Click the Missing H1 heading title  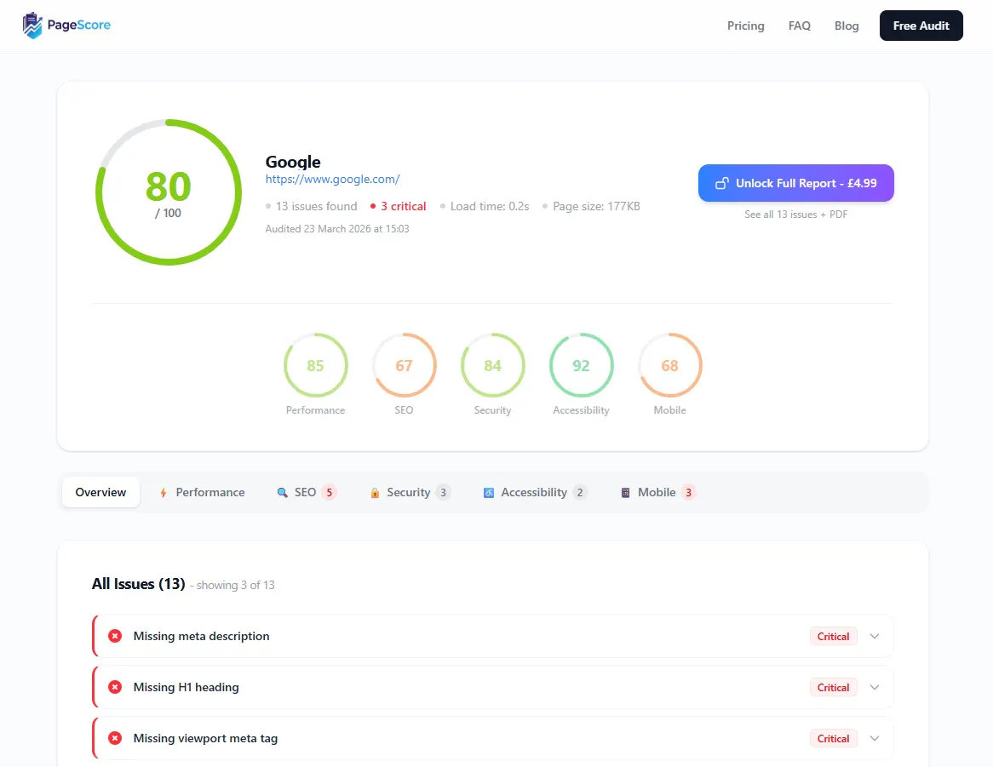tap(187, 687)
